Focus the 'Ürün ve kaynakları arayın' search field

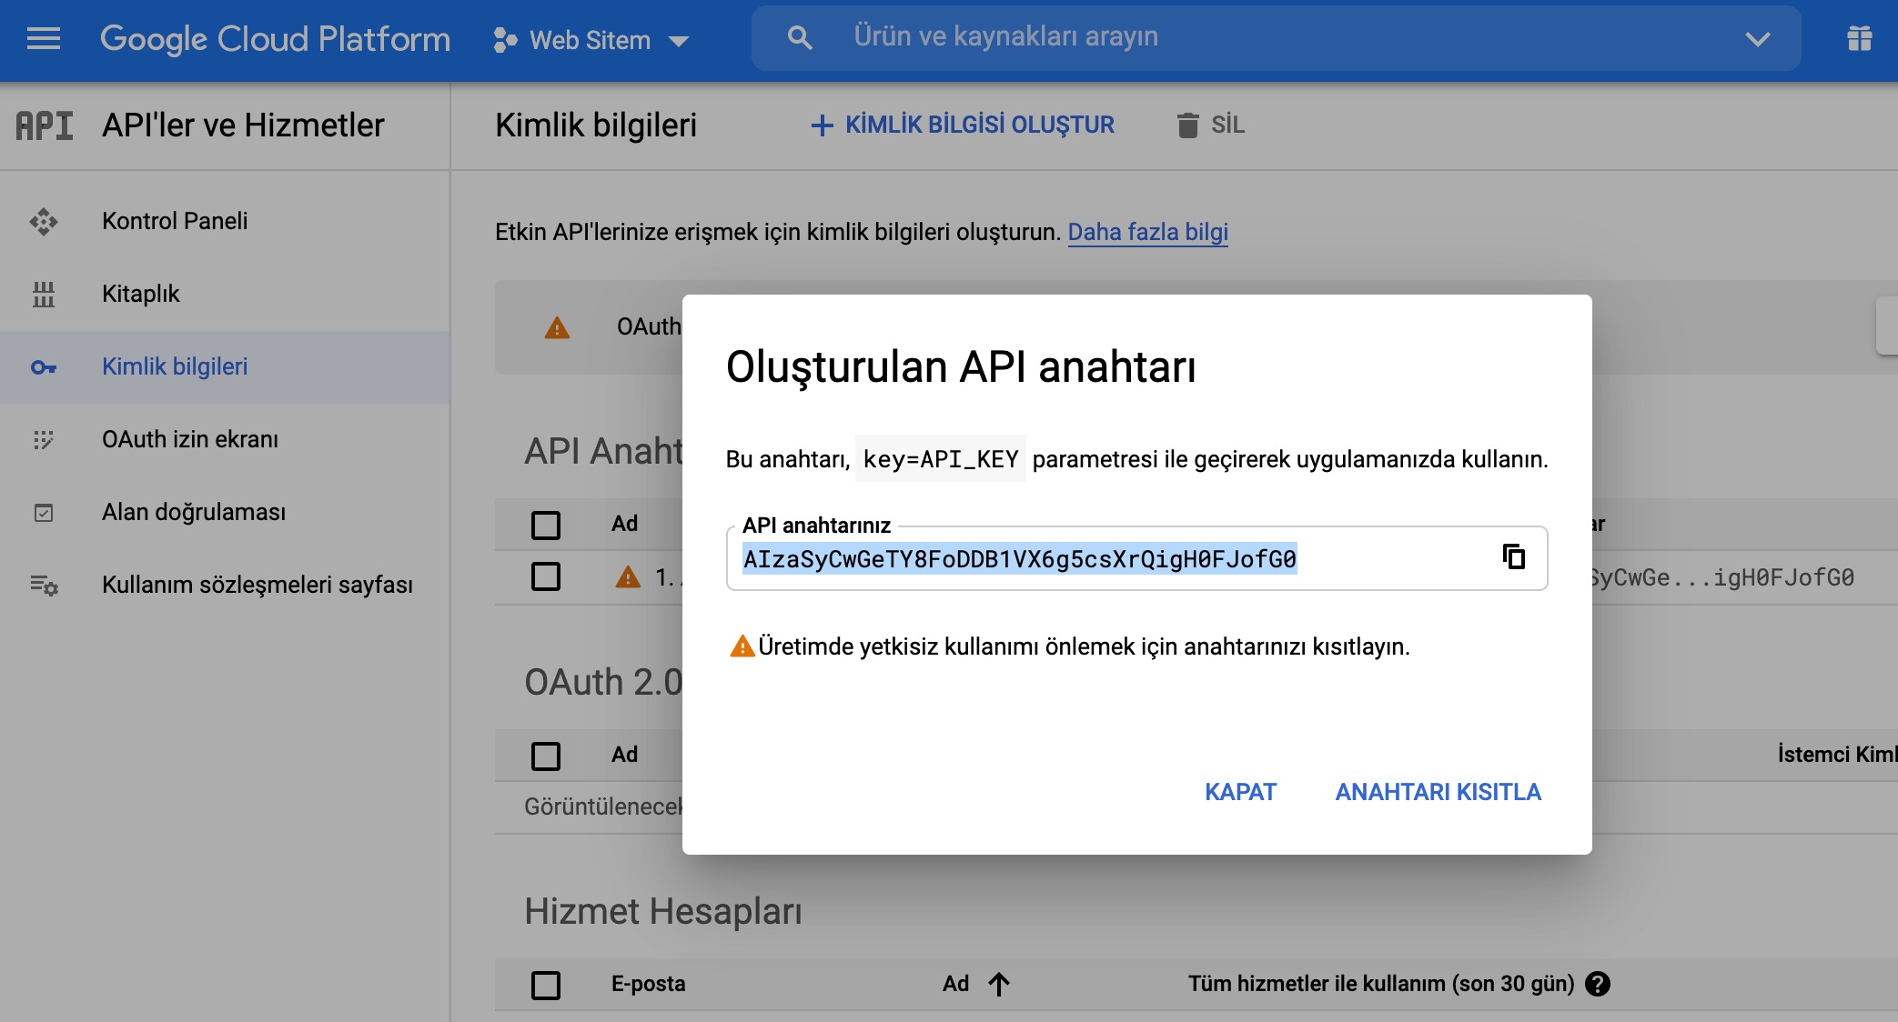pos(1276,37)
